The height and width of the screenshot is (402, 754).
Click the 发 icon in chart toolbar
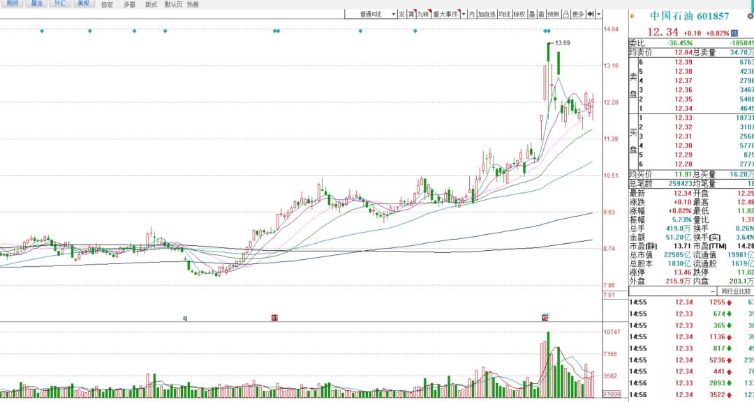pos(402,14)
